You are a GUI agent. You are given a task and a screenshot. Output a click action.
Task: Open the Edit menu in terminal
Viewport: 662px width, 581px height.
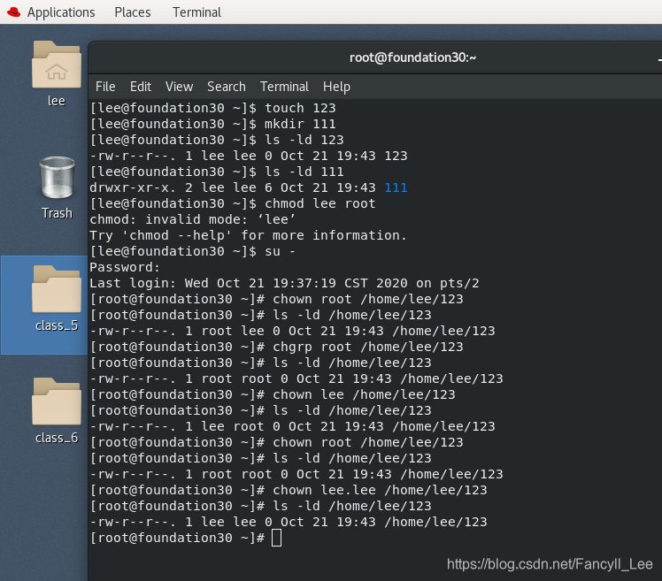(141, 87)
